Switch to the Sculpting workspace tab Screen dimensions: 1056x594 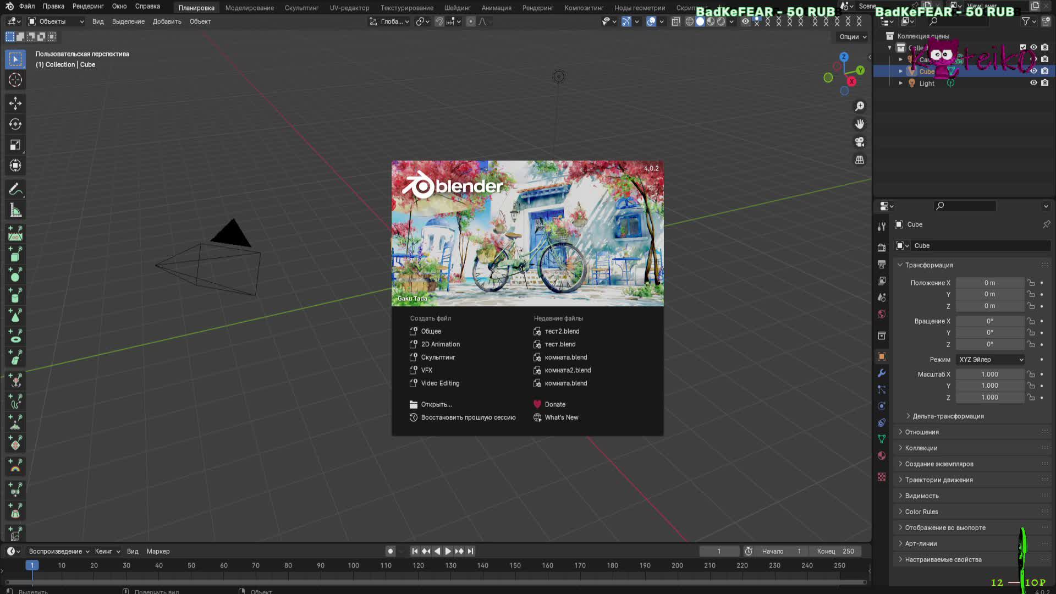[x=301, y=8]
